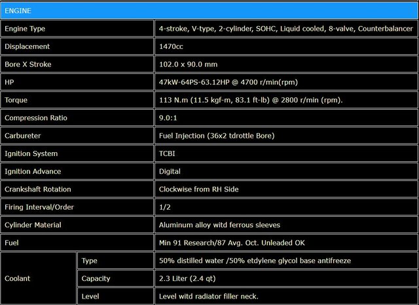419x305 pixels.
Task: Select the 'Bore X Stroke' label
Action: tap(27, 64)
